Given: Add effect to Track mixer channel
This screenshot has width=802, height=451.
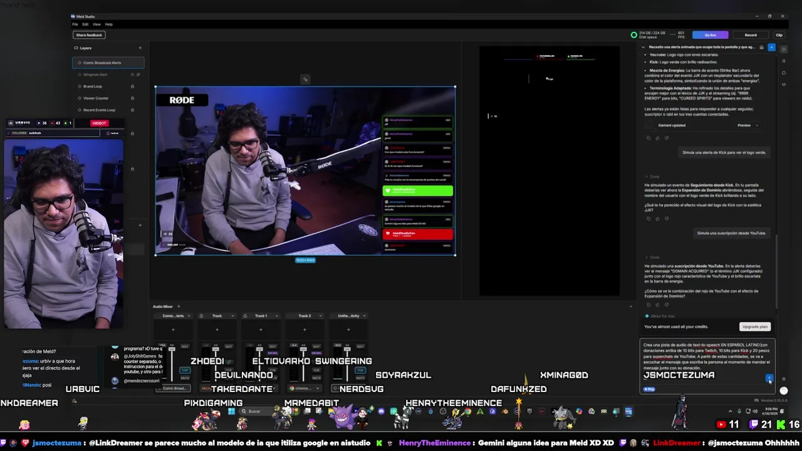Looking at the screenshot, I should 217,329.
